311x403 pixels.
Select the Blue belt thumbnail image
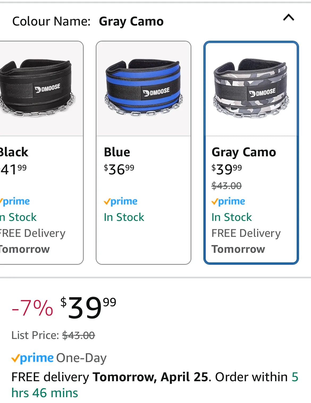pyautogui.click(x=144, y=88)
